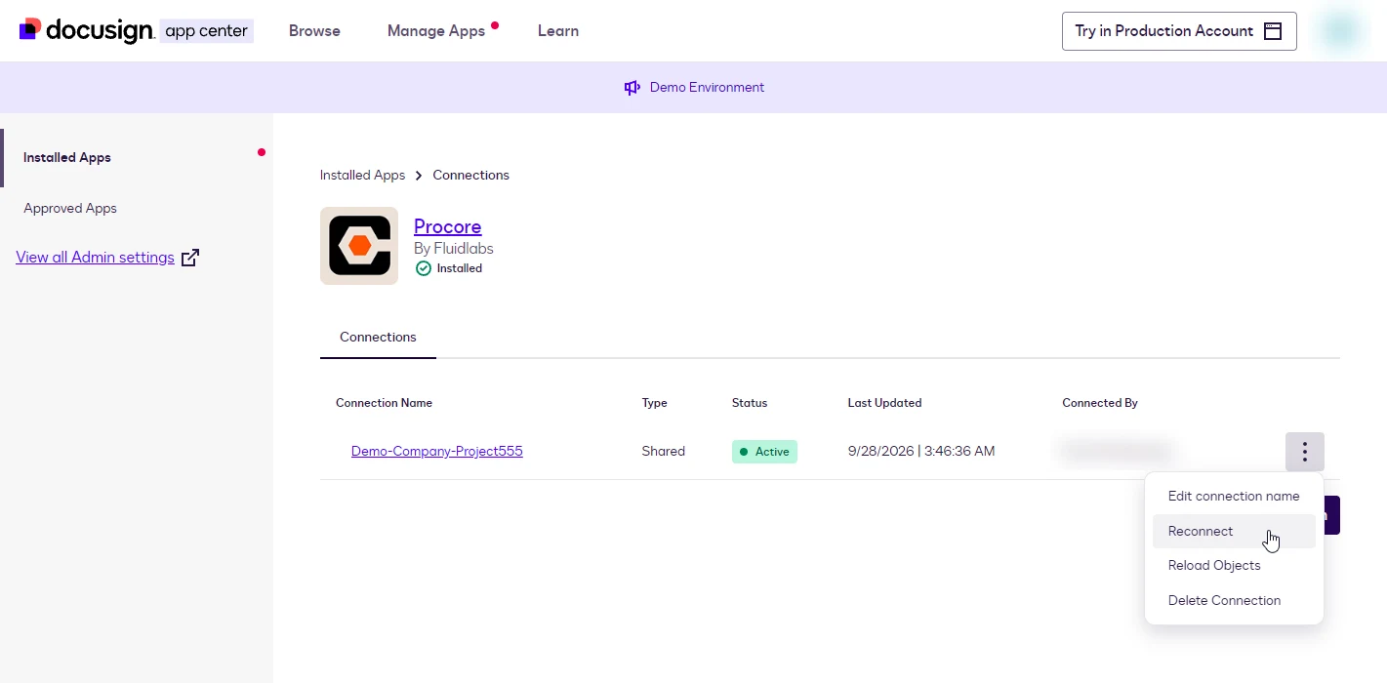Select Installed Apps in sidebar

pyautogui.click(x=67, y=157)
